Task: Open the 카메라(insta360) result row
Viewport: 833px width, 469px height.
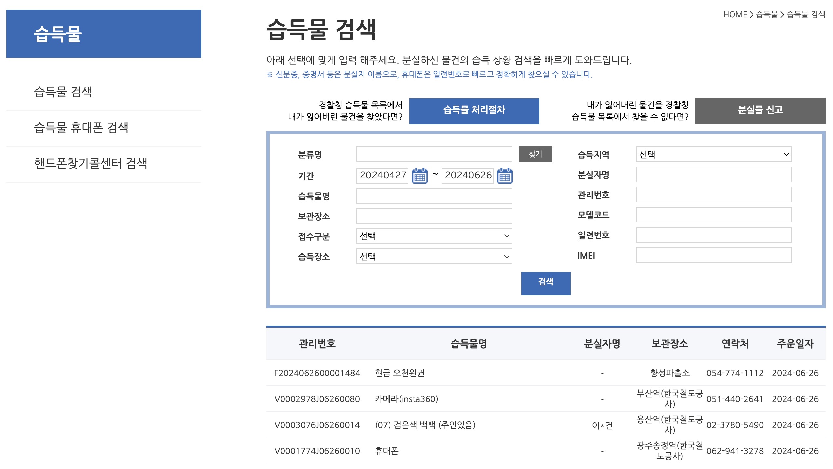Action: (x=406, y=399)
